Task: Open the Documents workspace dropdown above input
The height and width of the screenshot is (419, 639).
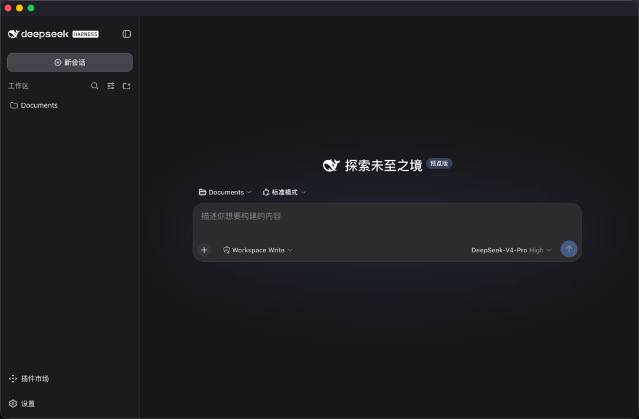Action: (x=225, y=192)
